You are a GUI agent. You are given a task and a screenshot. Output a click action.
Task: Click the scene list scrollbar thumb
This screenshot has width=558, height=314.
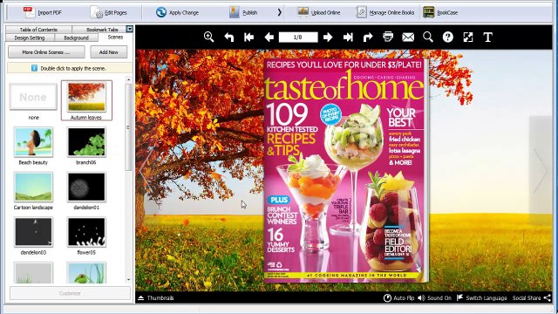(128, 126)
